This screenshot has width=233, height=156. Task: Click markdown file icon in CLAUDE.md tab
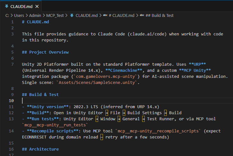(7, 6)
